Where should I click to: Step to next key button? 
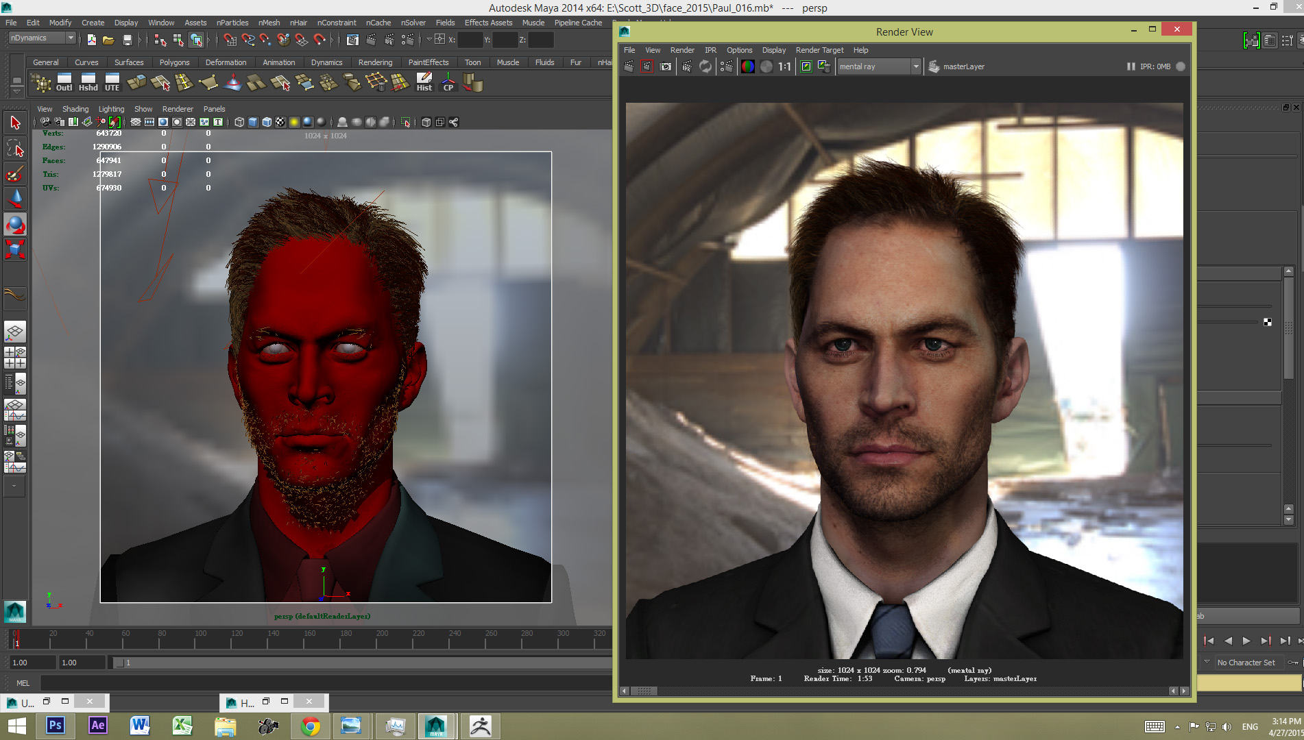click(1266, 641)
